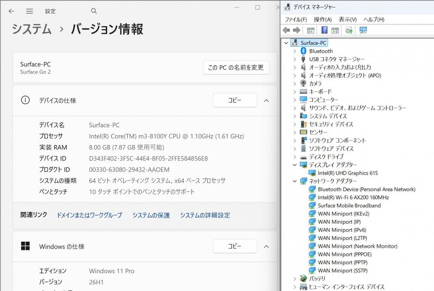Select WAN Miniport (SSTP)
Image resolution: width=434 pixels, height=291 pixels.
click(x=343, y=271)
